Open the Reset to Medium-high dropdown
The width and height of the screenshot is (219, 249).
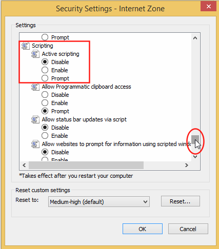click(99, 202)
